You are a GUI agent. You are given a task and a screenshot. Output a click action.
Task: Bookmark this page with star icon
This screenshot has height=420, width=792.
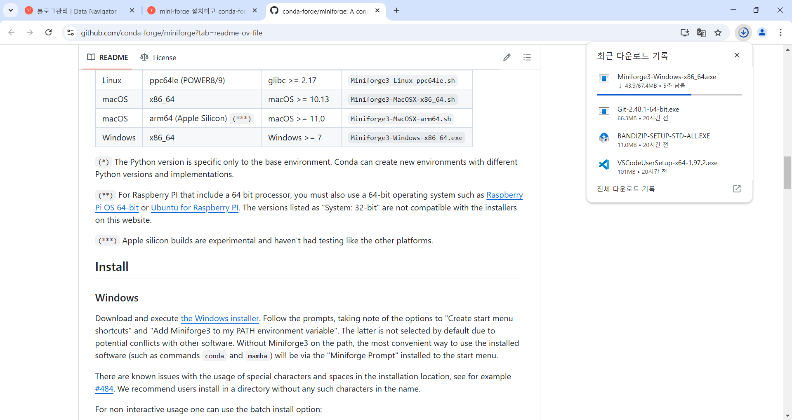[718, 33]
